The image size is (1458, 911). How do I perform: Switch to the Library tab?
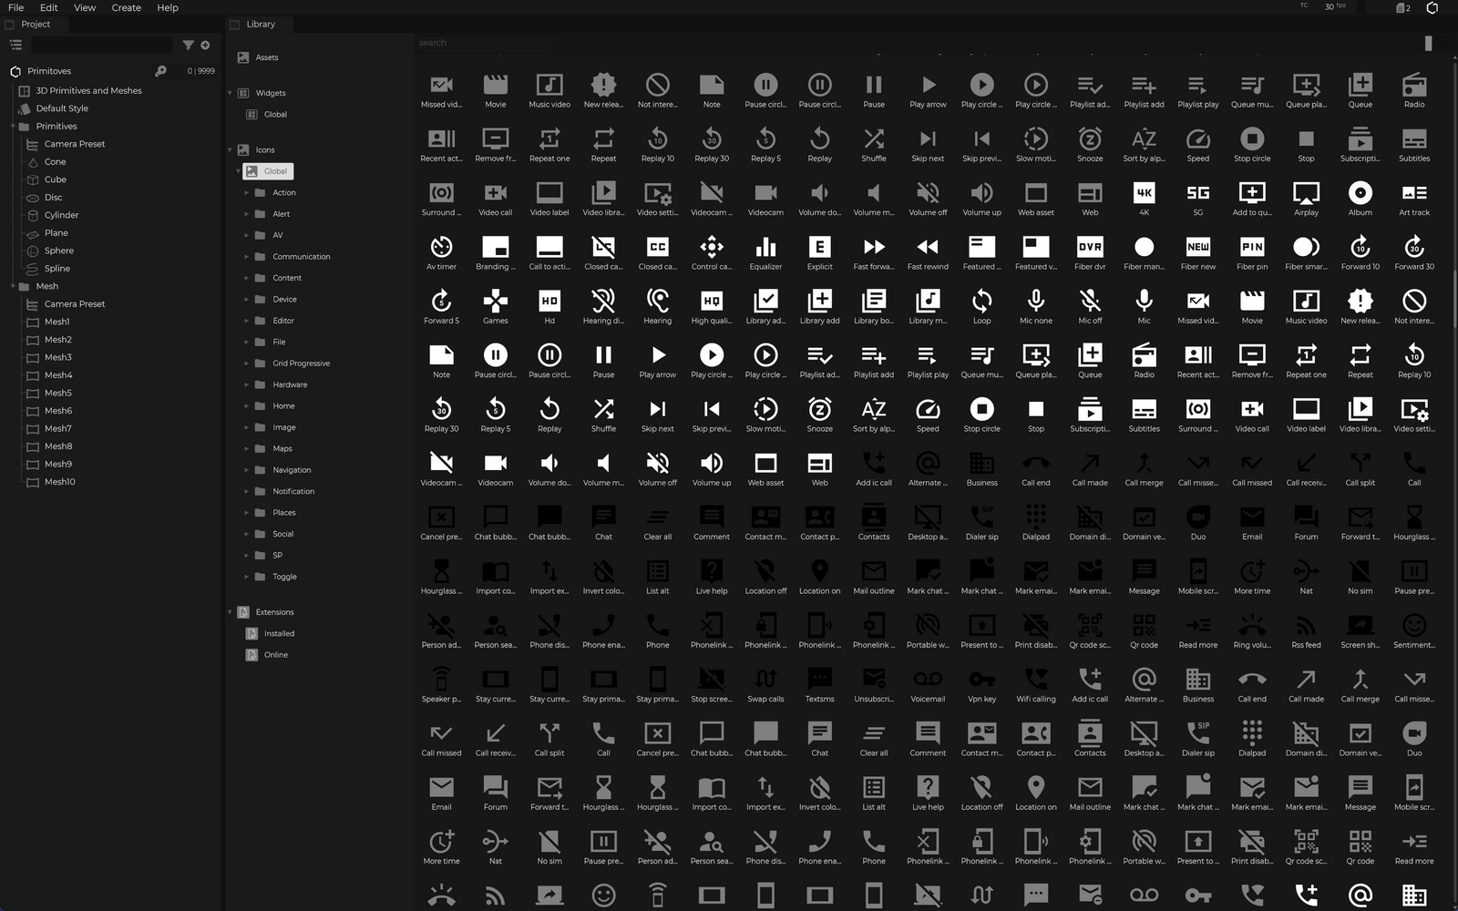tap(260, 25)
